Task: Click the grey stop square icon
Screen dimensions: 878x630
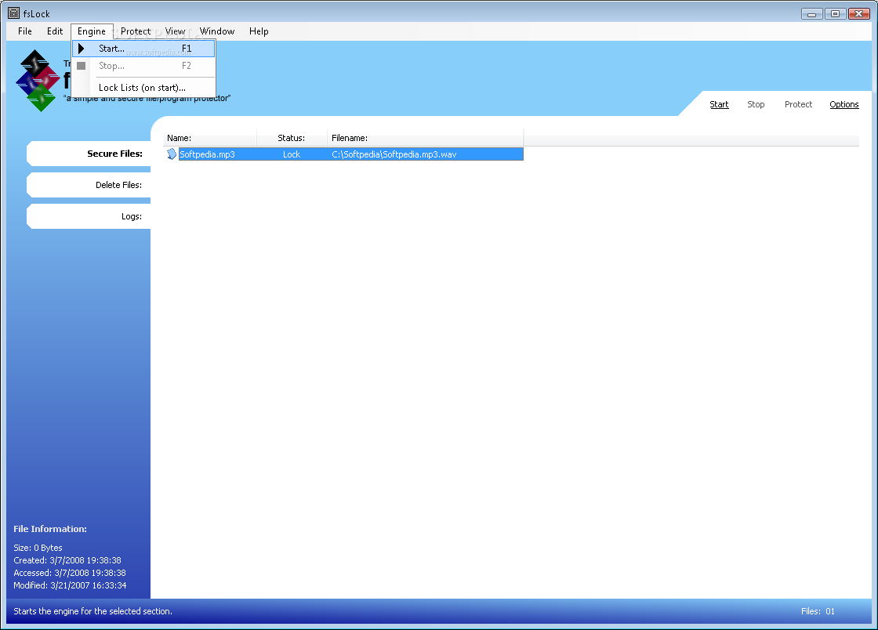Action: tap(82, 66)
